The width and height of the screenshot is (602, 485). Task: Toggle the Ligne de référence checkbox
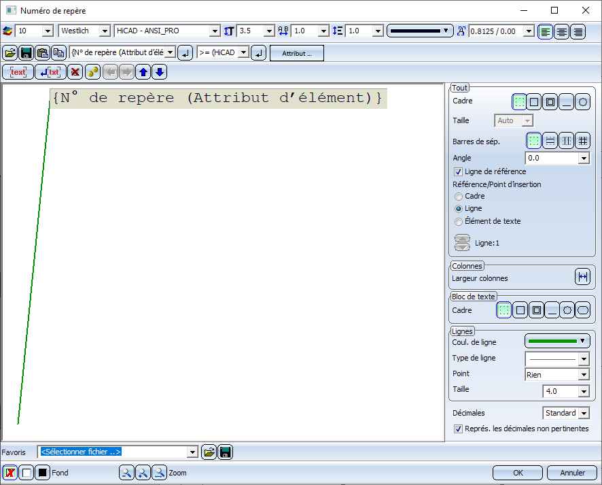(458, 171)
